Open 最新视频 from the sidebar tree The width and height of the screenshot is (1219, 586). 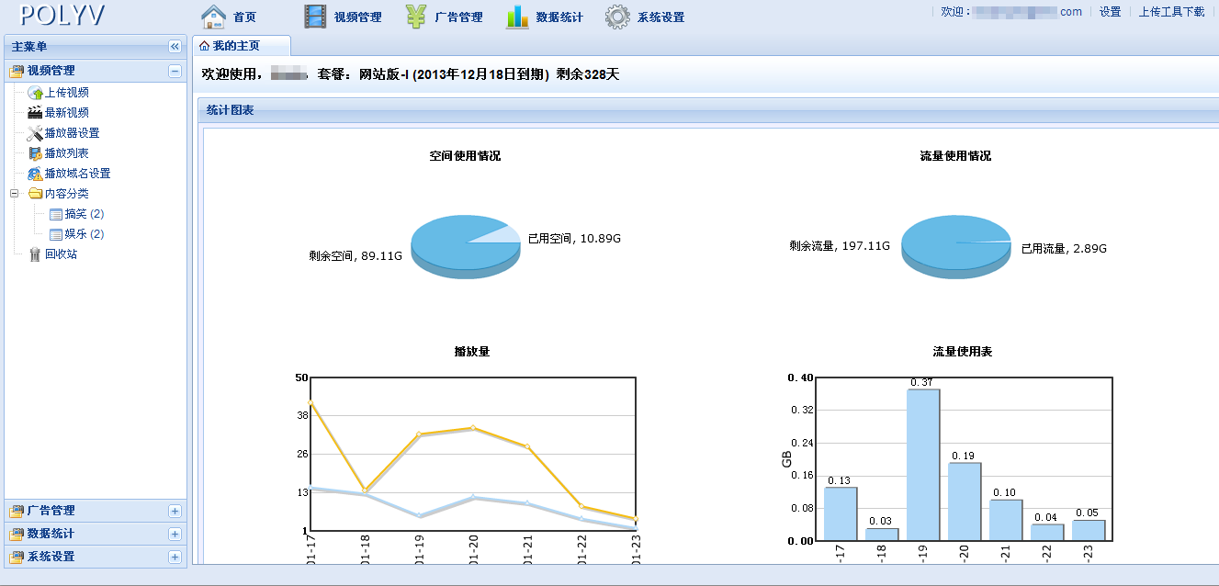click(x=66, y=113)
